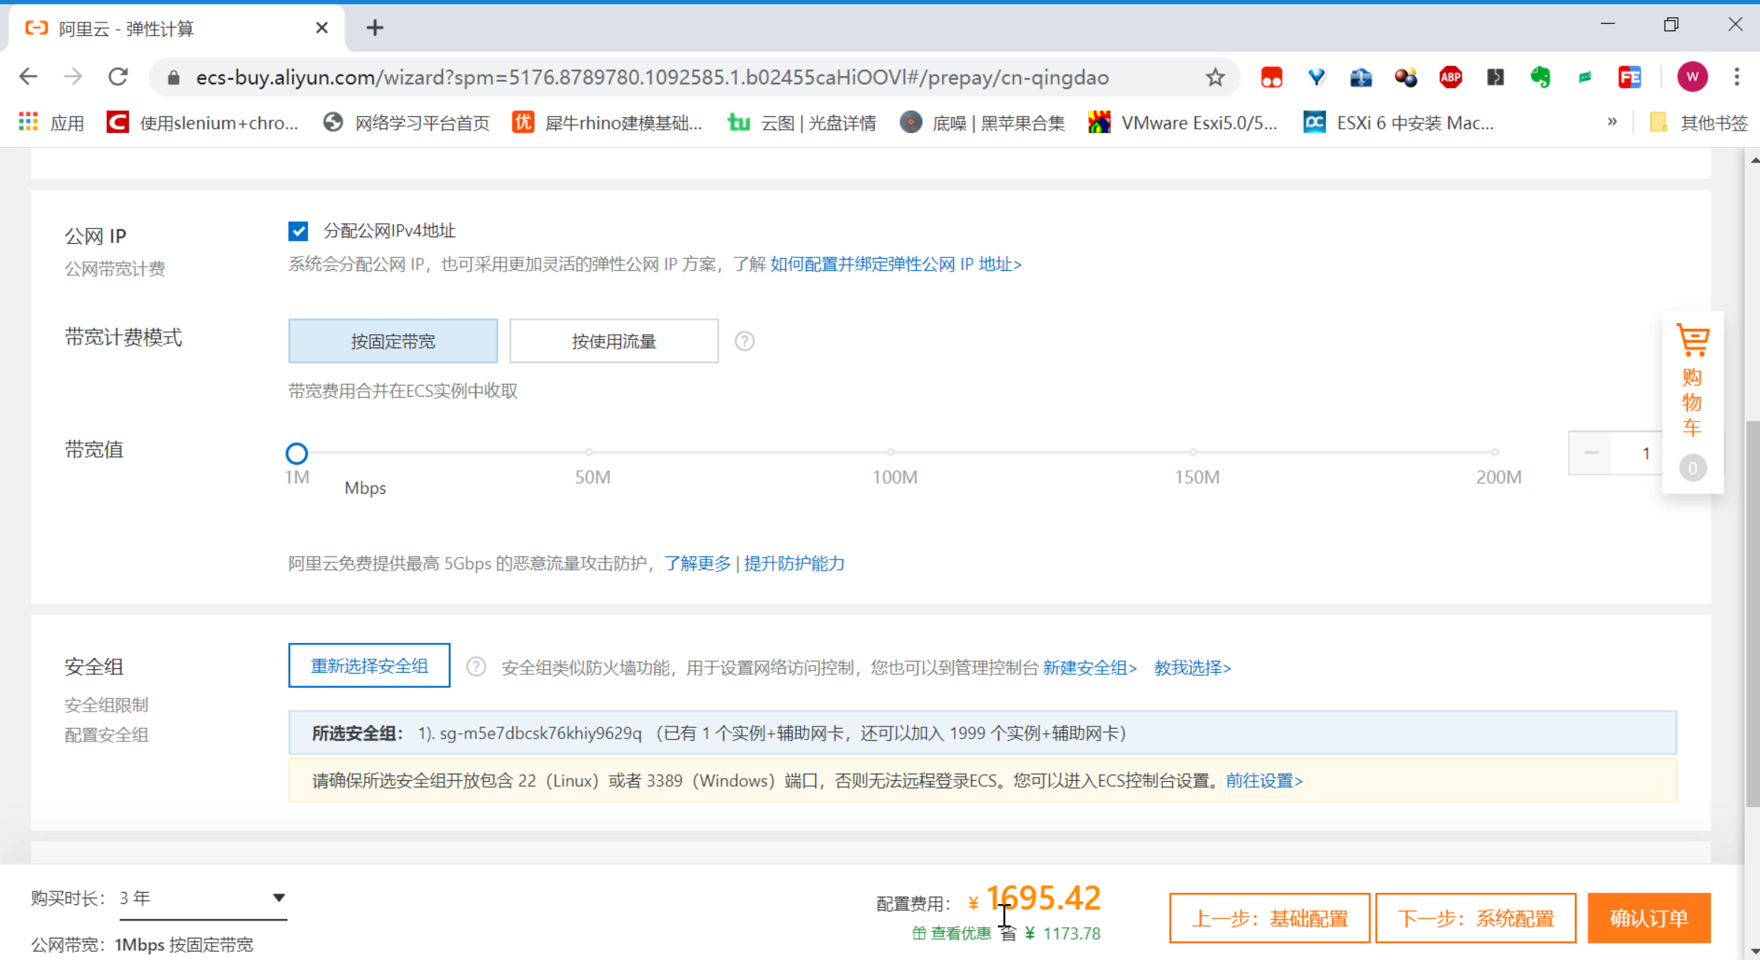Open the 前往设置 link
The image size is (1760, 960).
tap(1264, 781)
